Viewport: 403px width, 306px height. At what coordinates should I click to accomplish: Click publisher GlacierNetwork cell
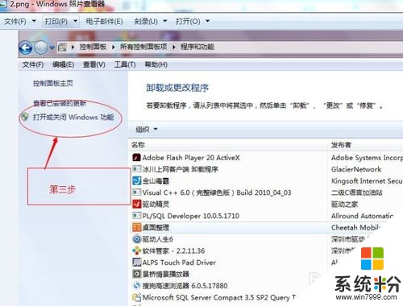point(356,169)
